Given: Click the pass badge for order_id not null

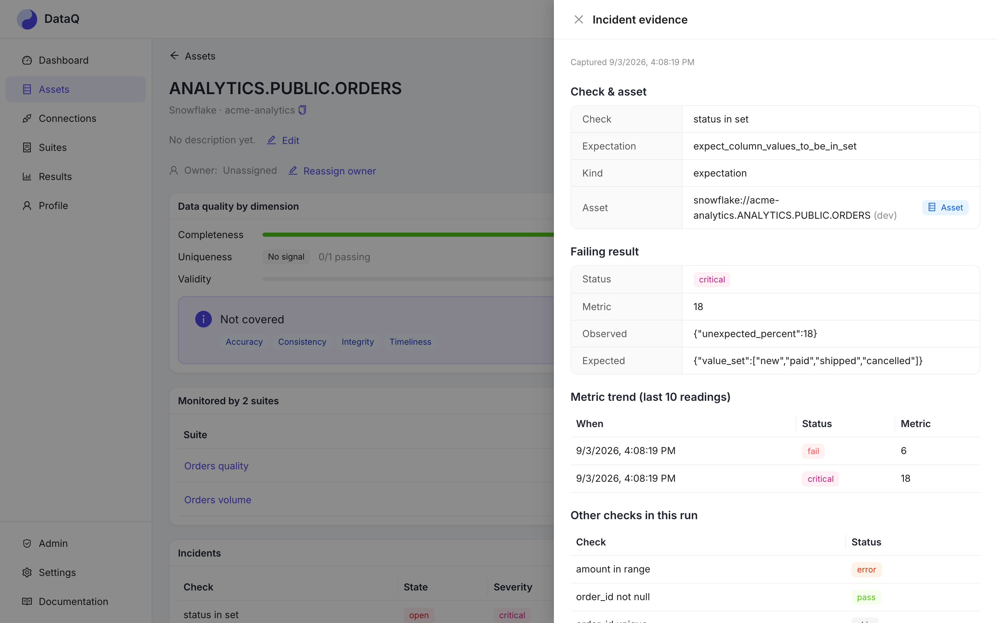Looking at the screenshot, I should (866, 597).
